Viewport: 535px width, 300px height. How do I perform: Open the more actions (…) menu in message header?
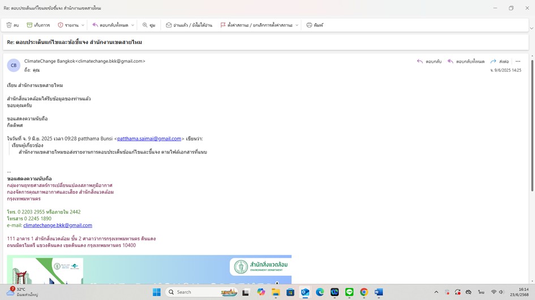pyautogui.click(x=517, y=62)
